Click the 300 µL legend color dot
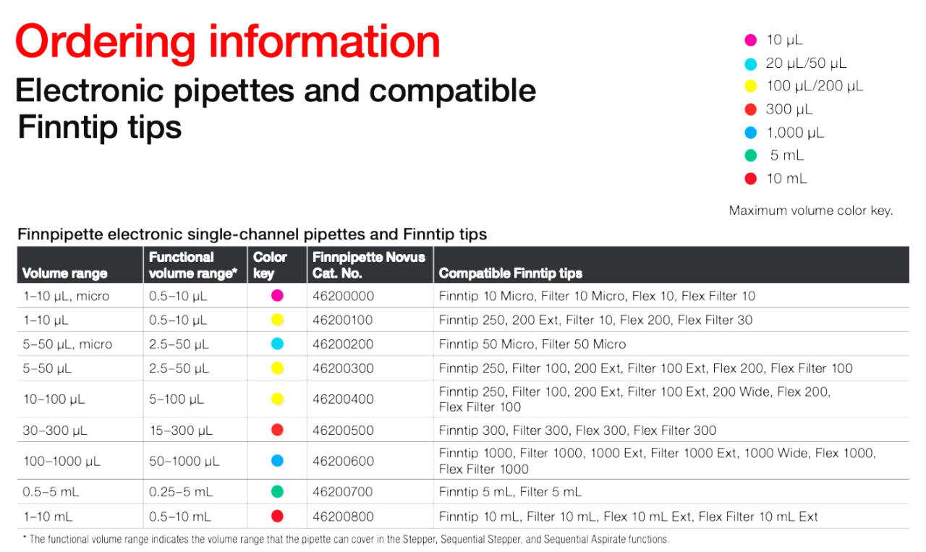926x552 pixels. point(751,109)
